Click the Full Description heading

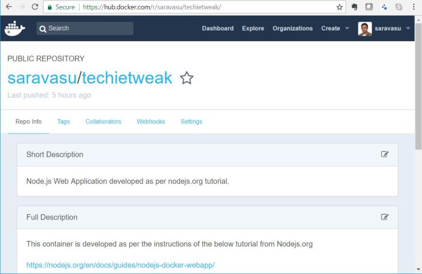pos(51,217)
